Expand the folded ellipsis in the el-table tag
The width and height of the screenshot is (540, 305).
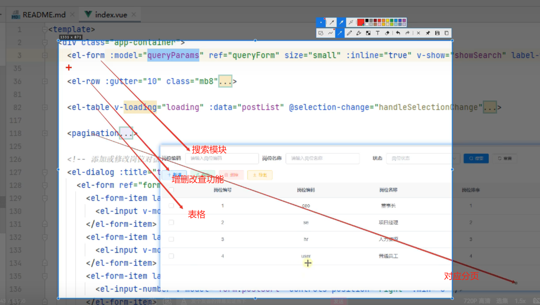pyautogui.click(x=490, y=107)
